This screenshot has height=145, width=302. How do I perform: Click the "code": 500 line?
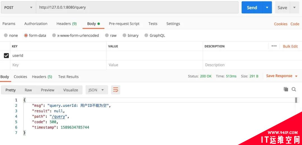tap(45, 122)
